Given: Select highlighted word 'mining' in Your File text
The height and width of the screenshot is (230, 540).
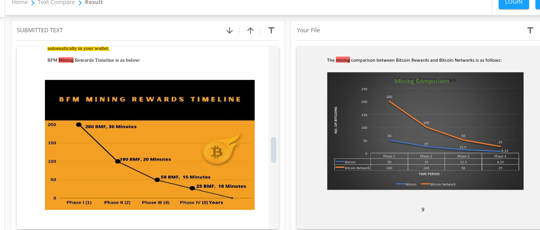Looking at the screenshot, I should [343, 60].
